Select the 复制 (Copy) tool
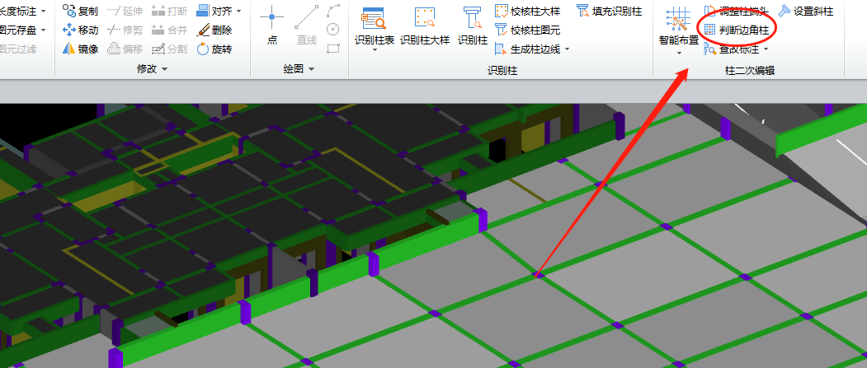Viewport: 867px width, 368px height. pos(80,11)
